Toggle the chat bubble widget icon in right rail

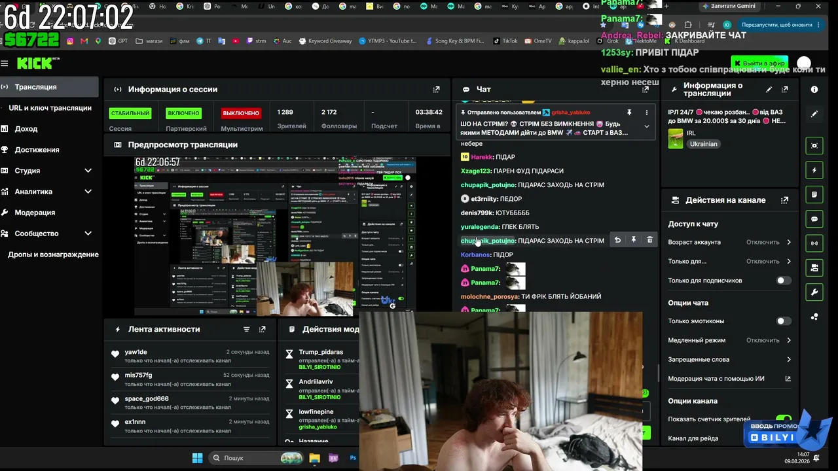pyautogui.click(x=814, y=219)
